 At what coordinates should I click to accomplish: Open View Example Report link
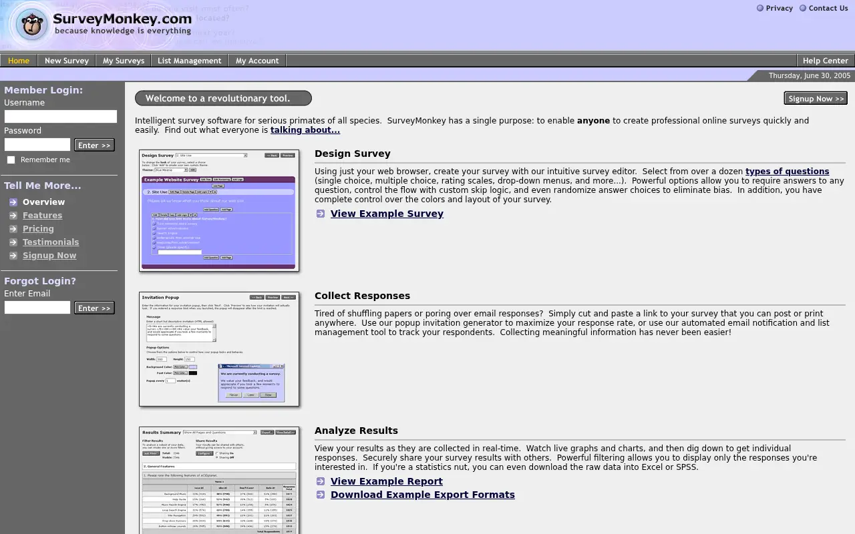click(x=387, y=481)
